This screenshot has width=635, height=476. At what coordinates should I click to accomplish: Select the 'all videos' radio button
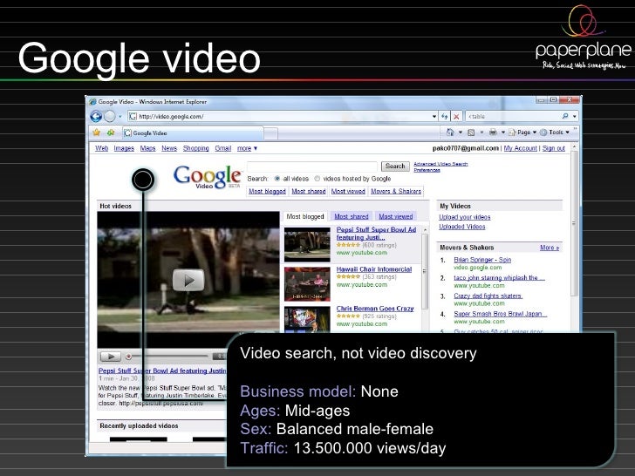point(277,179)
